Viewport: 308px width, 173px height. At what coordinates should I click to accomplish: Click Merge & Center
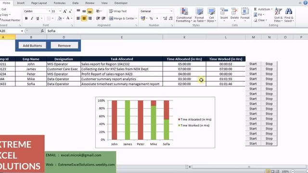122,18
